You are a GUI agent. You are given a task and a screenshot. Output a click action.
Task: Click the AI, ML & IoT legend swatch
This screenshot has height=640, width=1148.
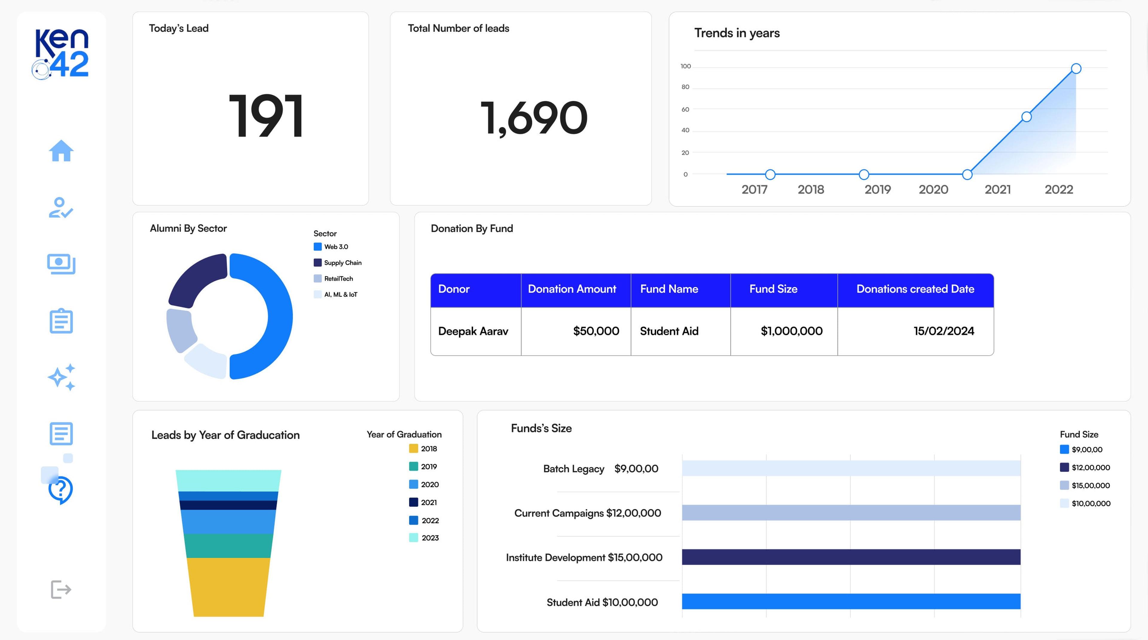[318, 294]
